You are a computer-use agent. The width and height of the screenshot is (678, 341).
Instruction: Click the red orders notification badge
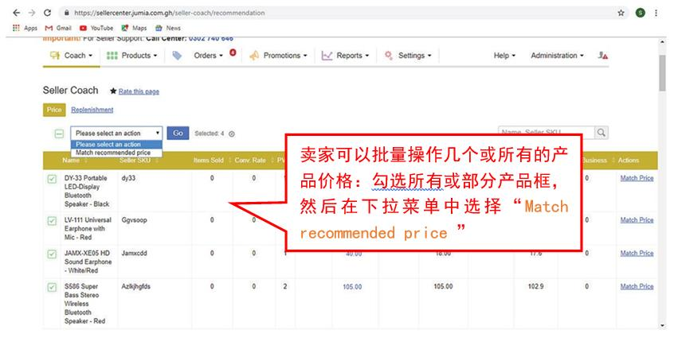[x=233, y=52]
